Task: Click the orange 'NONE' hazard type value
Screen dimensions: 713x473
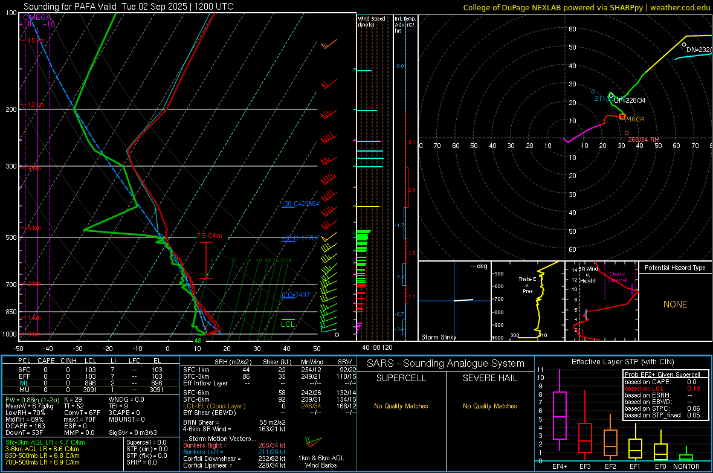Action: pos(675,304)
